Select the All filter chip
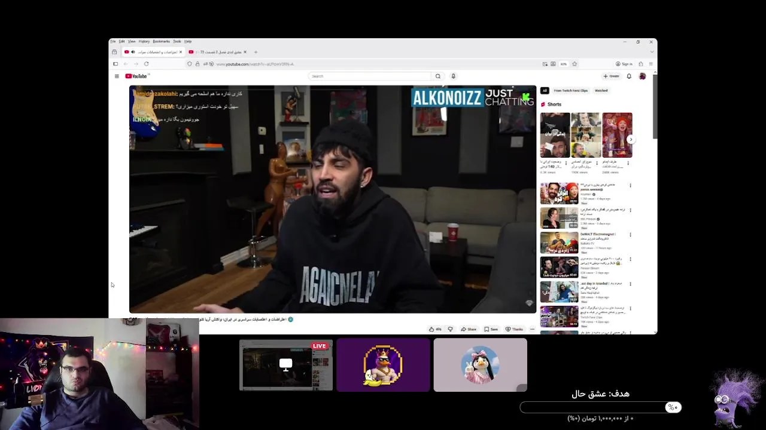The image size is (766, 430). (545, 91)
